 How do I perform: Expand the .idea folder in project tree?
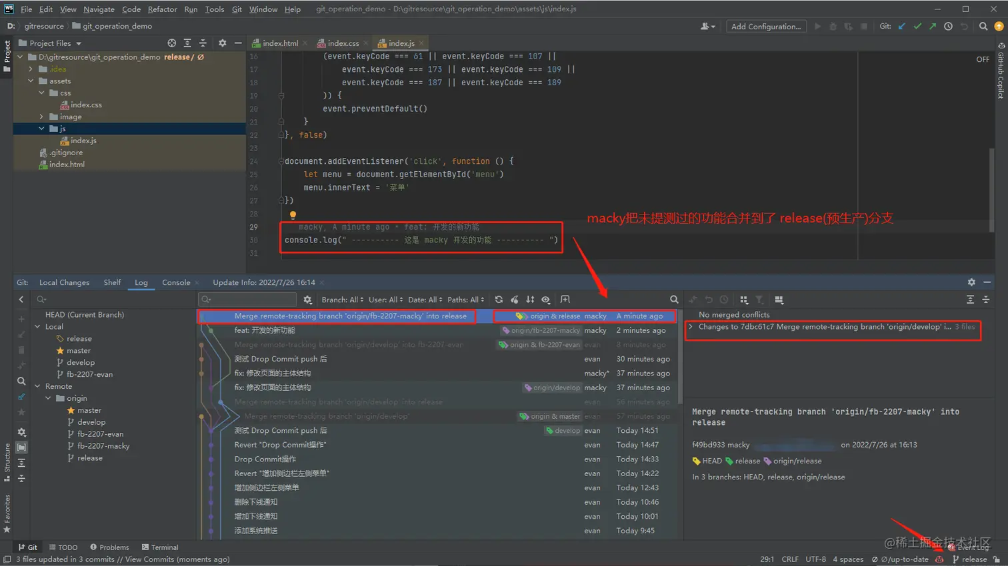31,69
